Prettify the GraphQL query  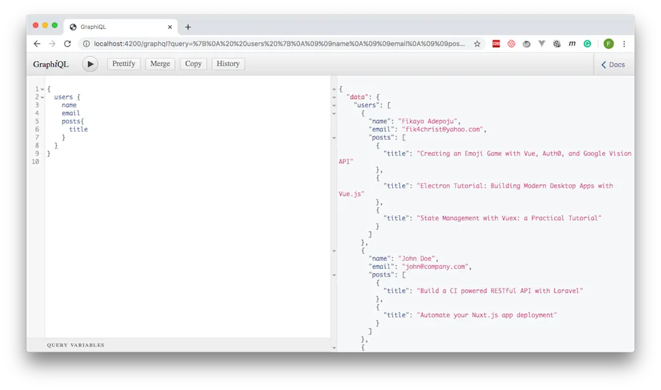point(123,64)
